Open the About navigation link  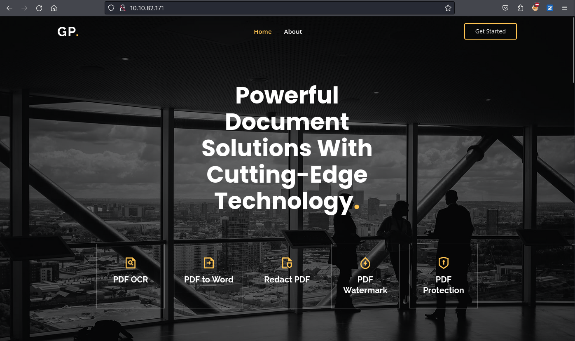293,32
